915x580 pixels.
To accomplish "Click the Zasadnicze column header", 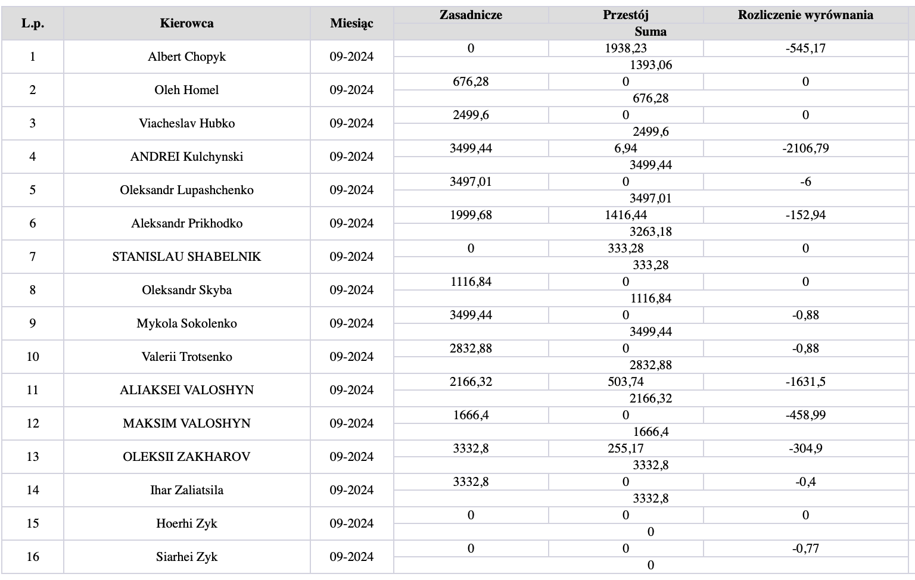I will pos(471,15).
